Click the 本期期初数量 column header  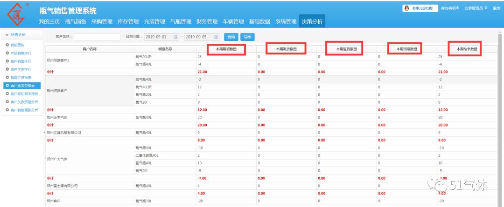point(226,49)
